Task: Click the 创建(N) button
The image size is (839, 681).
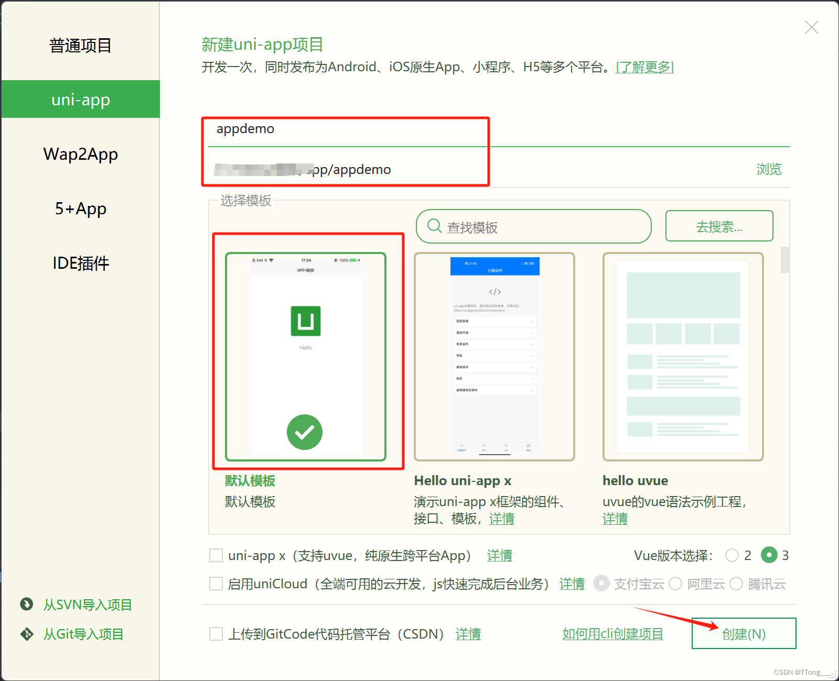Action: 744,633
